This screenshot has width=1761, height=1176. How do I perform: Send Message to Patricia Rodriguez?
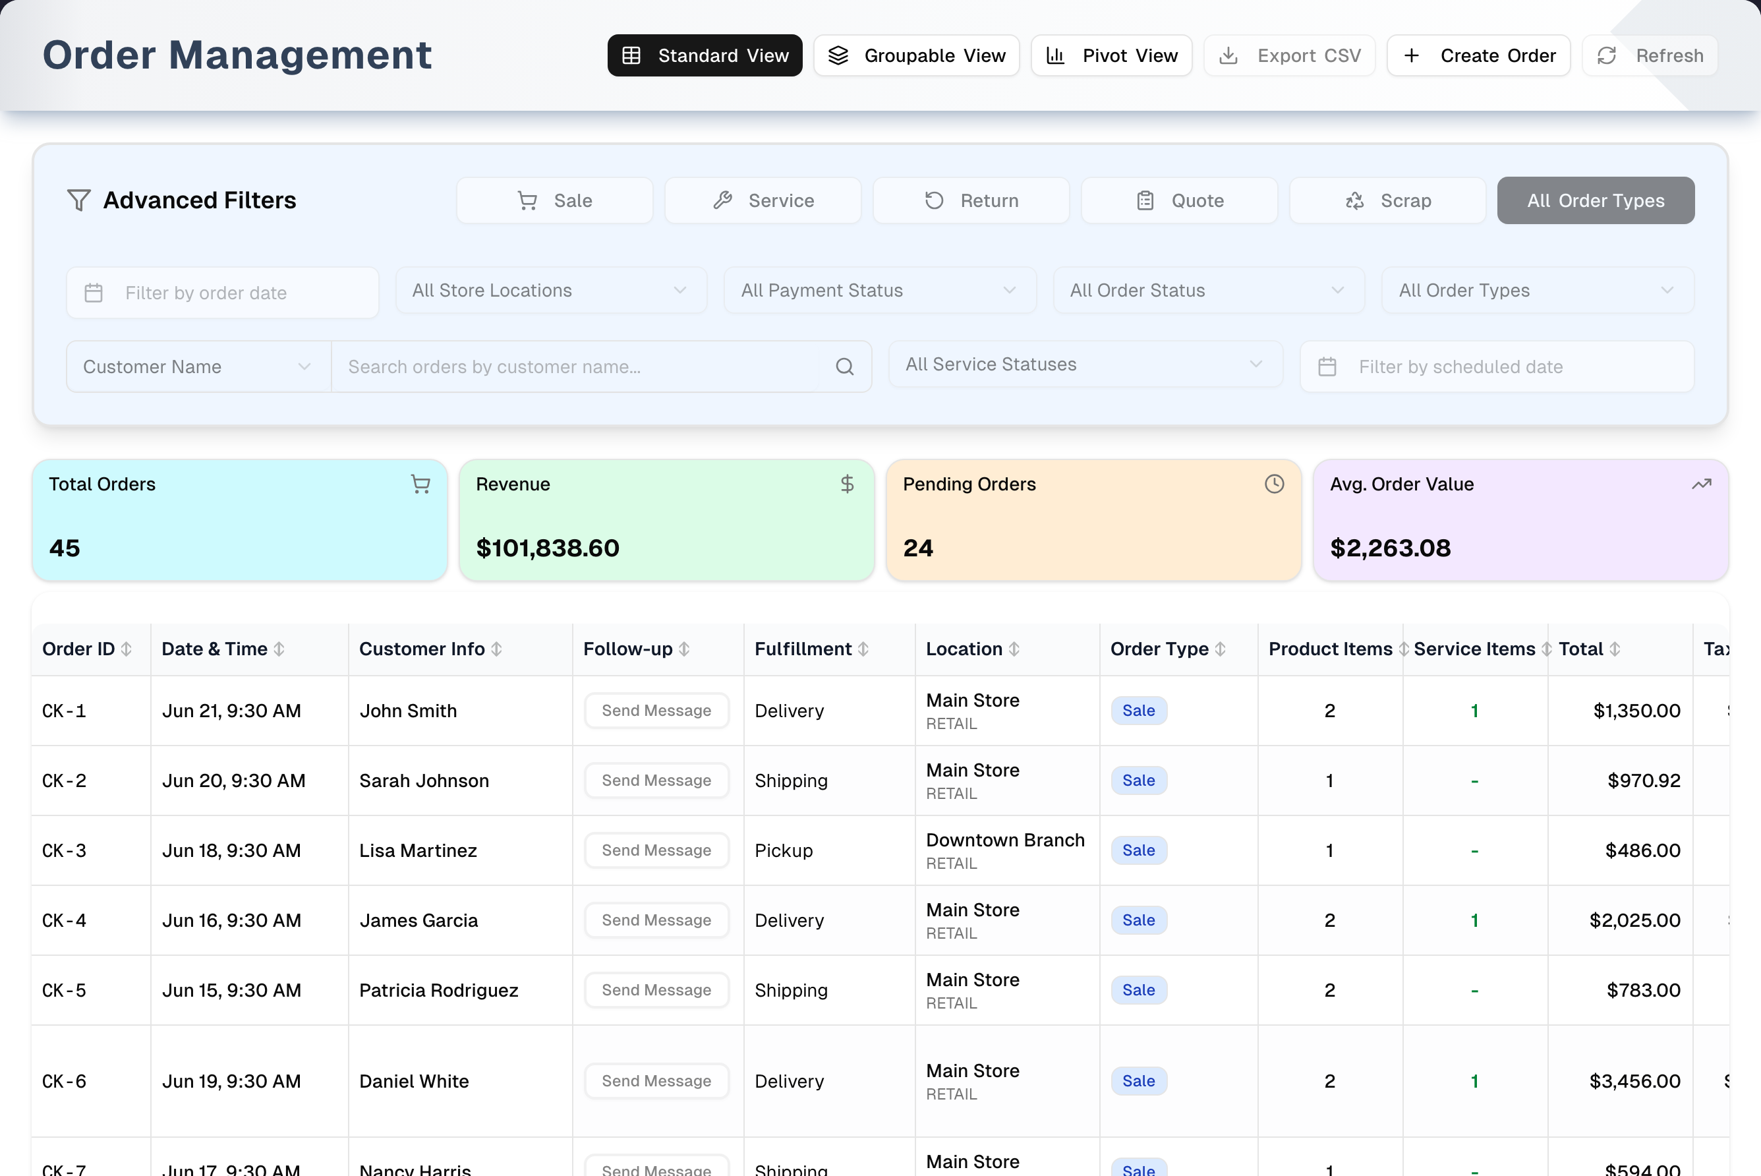(656, 990)
